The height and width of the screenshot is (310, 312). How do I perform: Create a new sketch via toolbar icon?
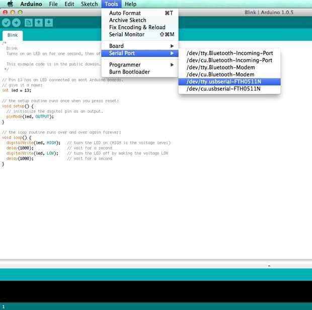[x=29, y=23]
